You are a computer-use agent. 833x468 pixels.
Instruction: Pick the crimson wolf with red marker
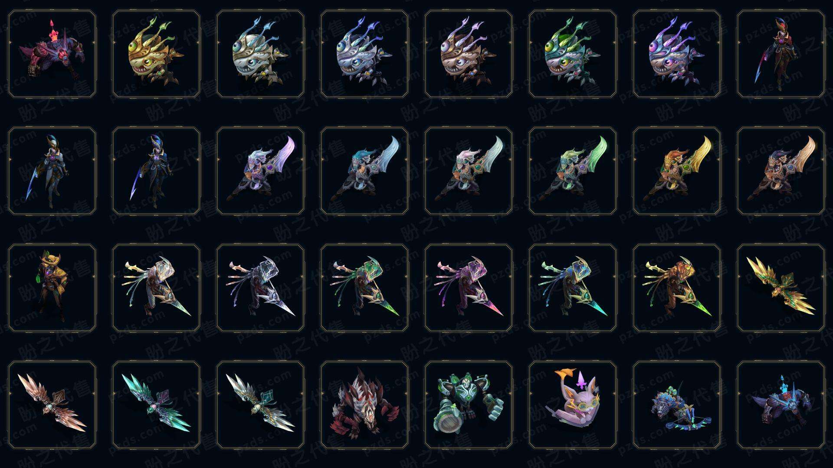coord(52,54)
